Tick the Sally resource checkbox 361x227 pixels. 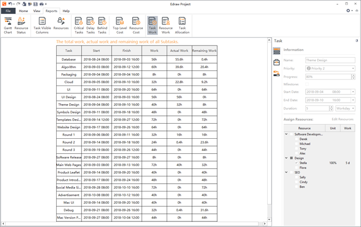(297, 177)
